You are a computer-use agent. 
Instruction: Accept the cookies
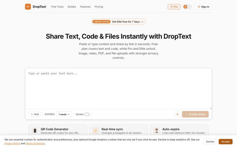[225, 141]
